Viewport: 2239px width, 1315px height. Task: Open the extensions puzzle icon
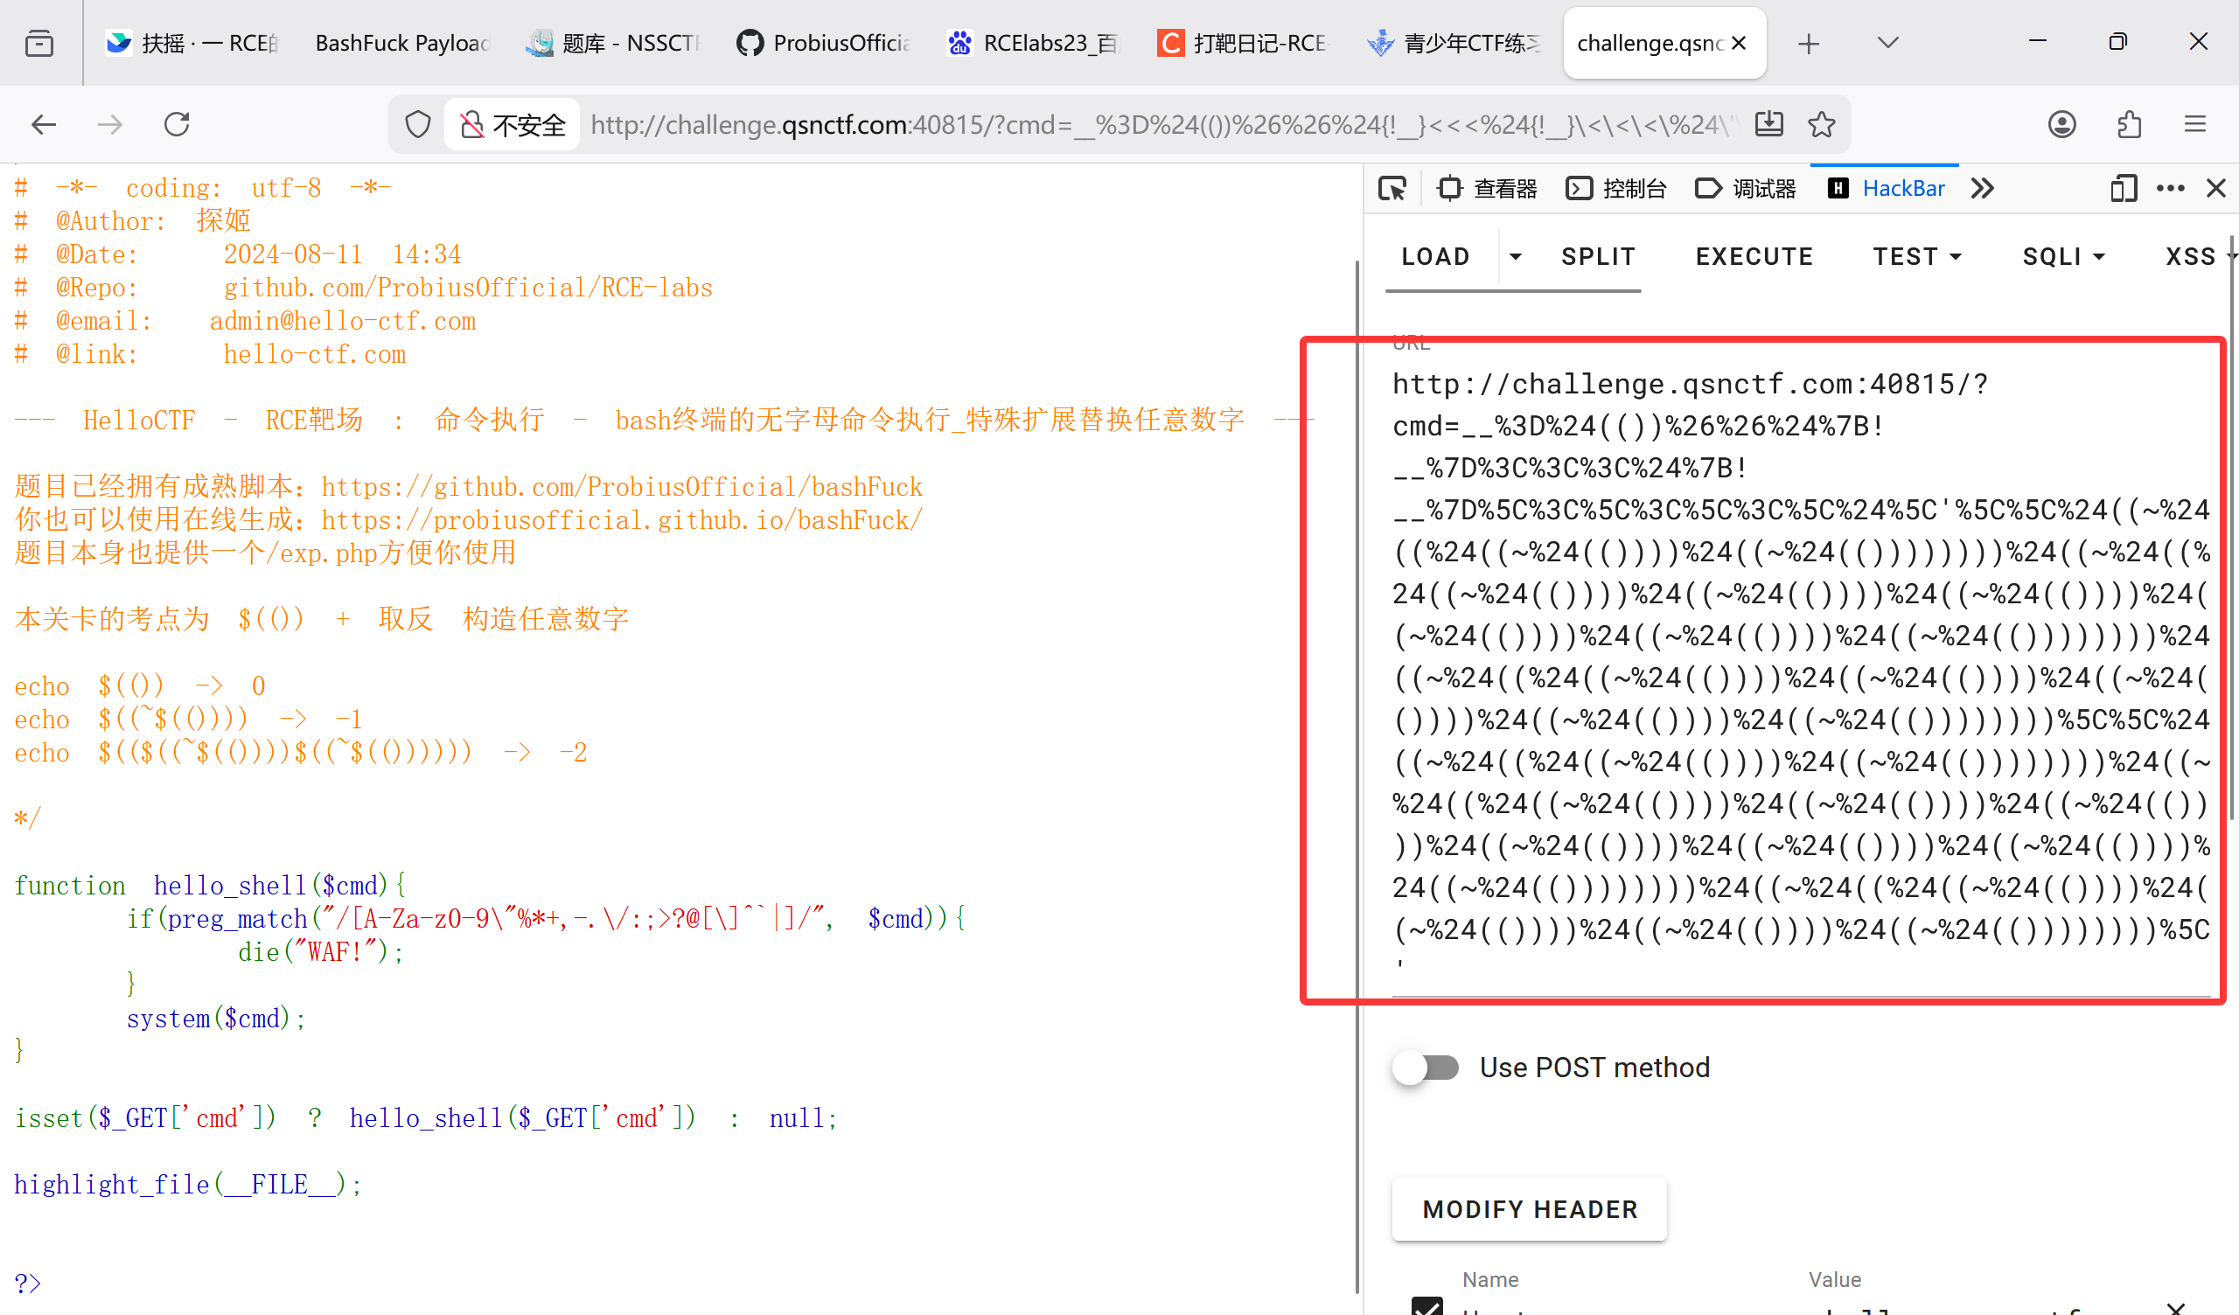pos(2129,124)
